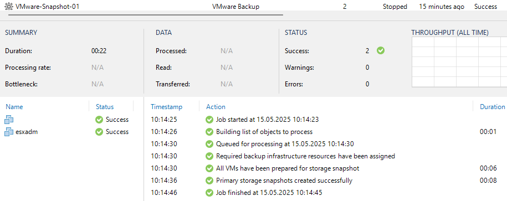
Task: Sort by the Status column header
Action: click(x=105, y=107)
